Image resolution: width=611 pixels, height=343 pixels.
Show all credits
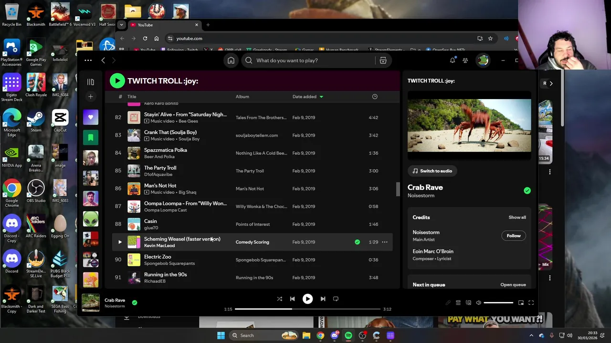tap(517, 217)
